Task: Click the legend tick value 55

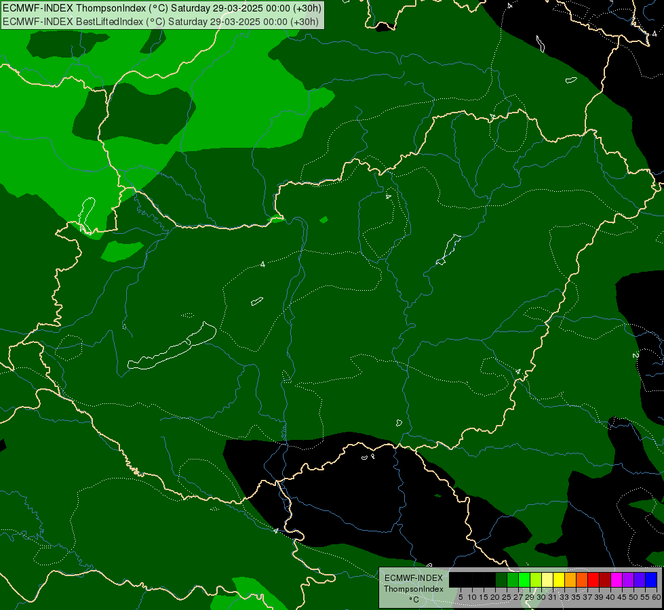Action: coord(645,597)
